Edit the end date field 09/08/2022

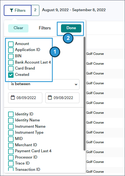[x=62, y=98]
